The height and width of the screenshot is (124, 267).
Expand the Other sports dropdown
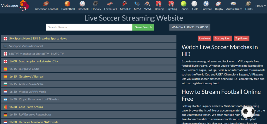tap(260, 6)
